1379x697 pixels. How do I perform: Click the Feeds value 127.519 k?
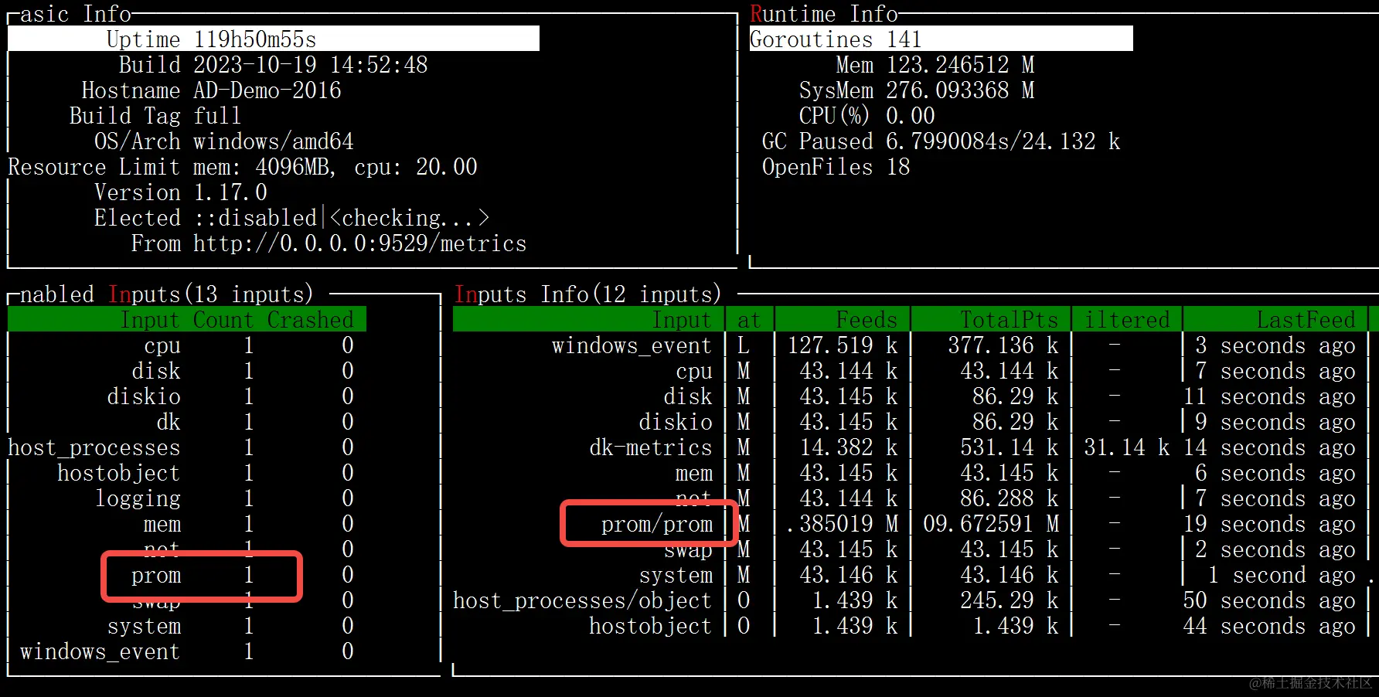843,345
